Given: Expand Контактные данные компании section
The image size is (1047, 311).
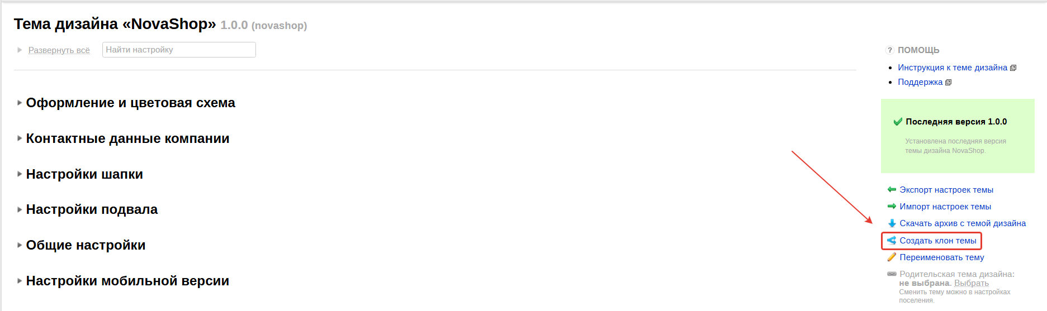Looking at the screenshot, I should tap(127, 138).
